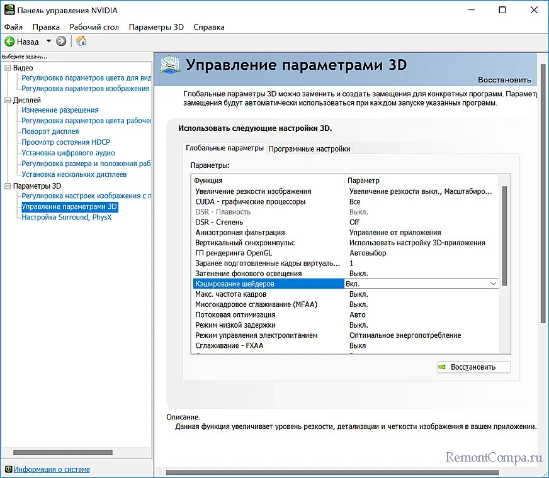
Task: Click the Восстановить link in the header
Action: [x=504, y=80]
